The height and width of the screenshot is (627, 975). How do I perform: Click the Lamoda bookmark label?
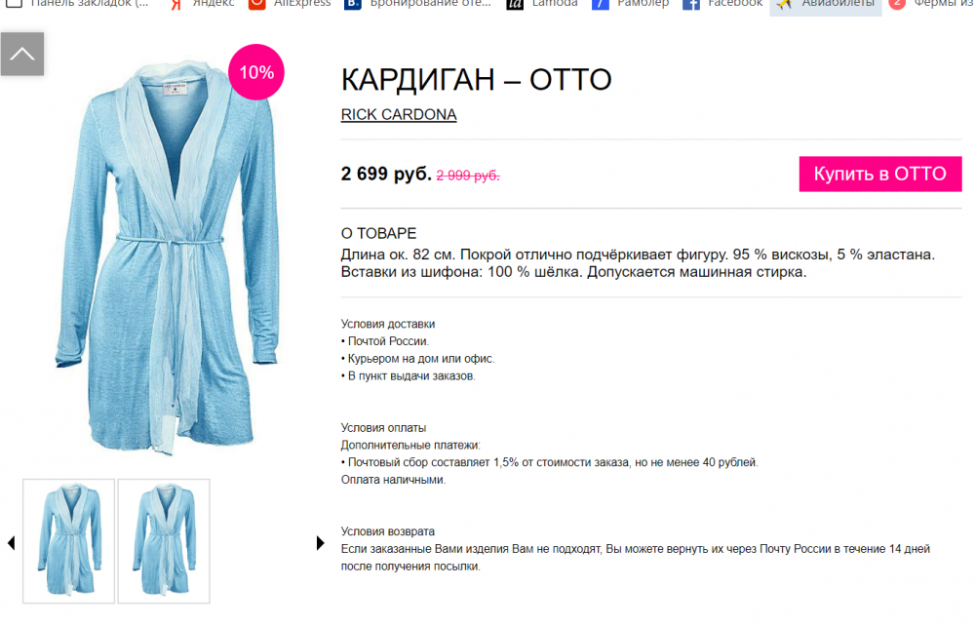(x=555, y=4)
